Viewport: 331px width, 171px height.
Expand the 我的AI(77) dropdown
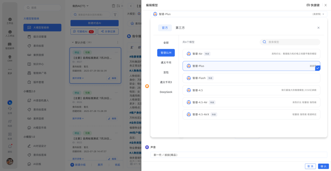80,6
